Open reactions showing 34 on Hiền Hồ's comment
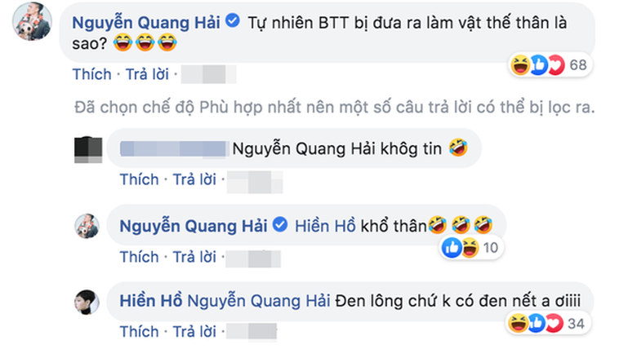 click(547, 324)
